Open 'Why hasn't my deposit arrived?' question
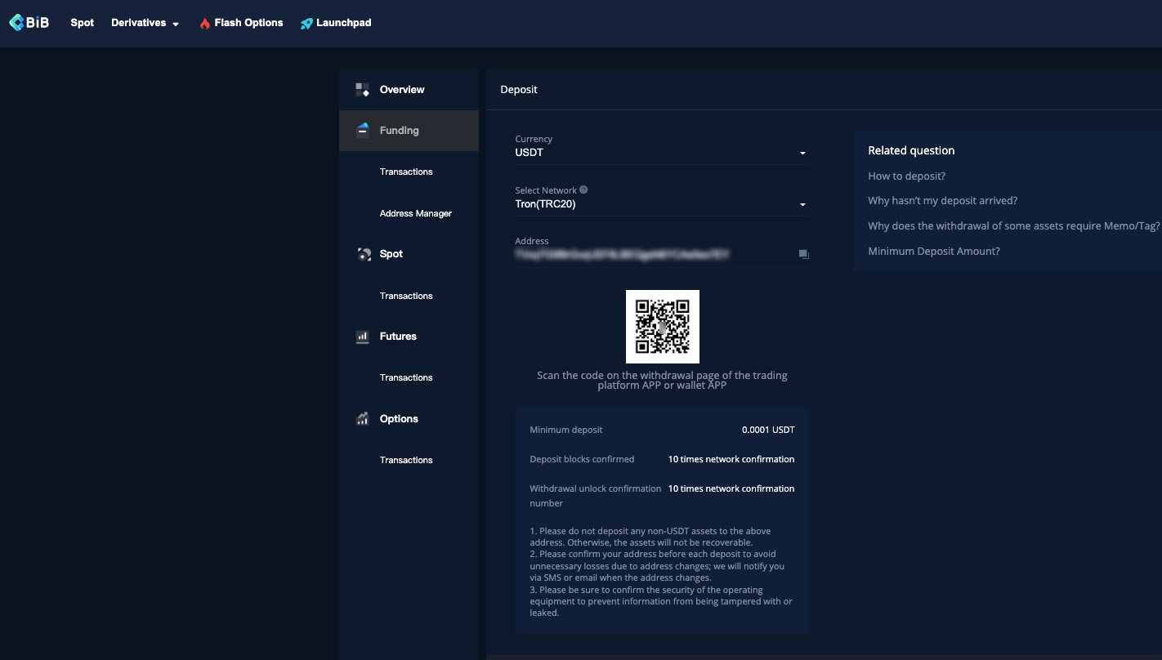This screenshot has width=1162, height=660. [942, 201]
